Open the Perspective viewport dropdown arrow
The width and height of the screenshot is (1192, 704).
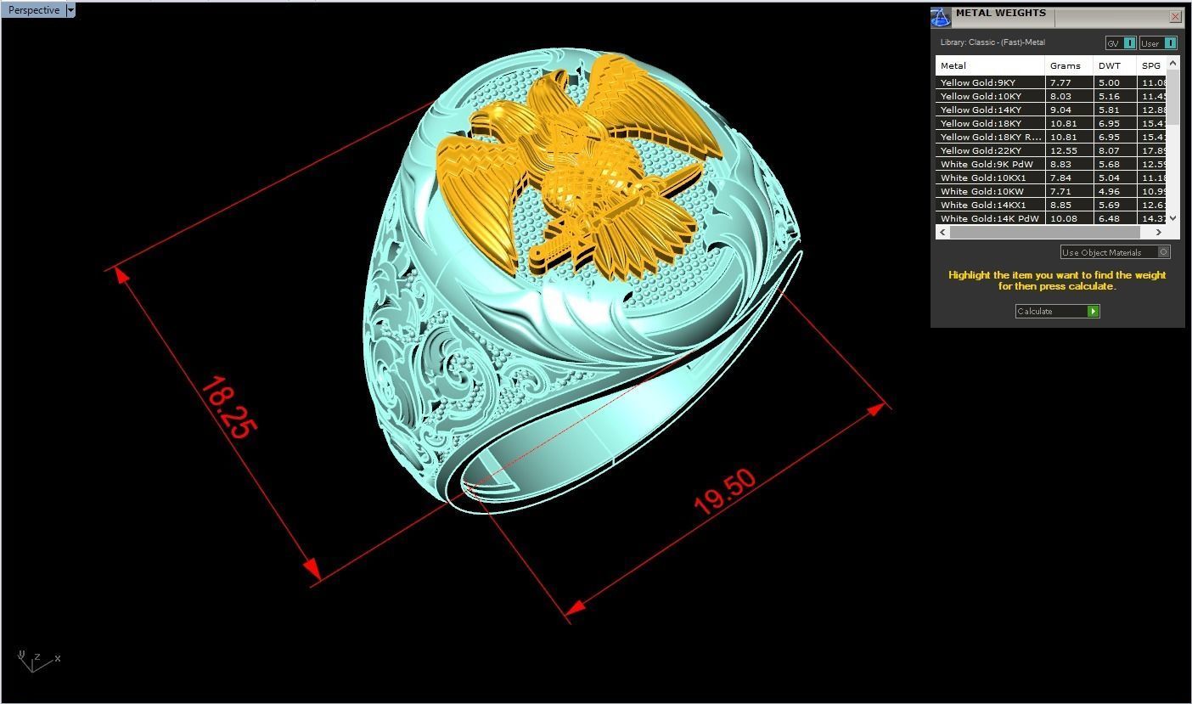coord(70,10)
